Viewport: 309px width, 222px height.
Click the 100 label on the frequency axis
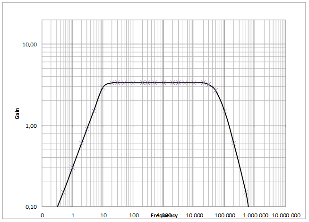(134, 215)
